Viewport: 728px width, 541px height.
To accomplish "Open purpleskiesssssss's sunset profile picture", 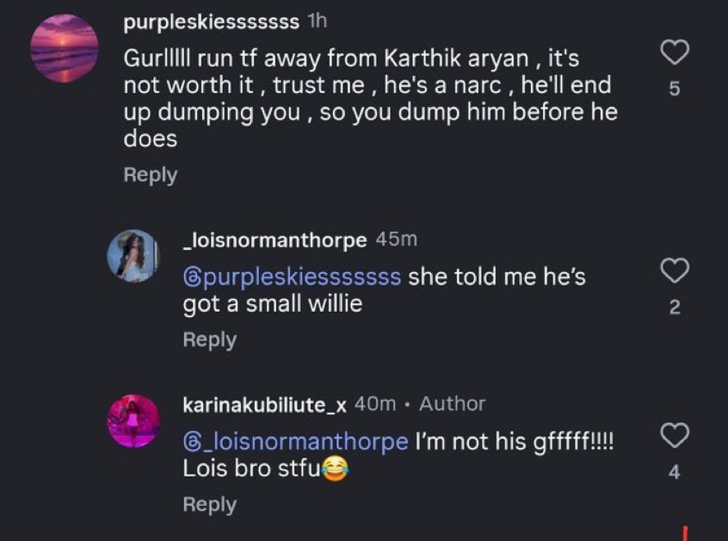I will pos(64,50).
